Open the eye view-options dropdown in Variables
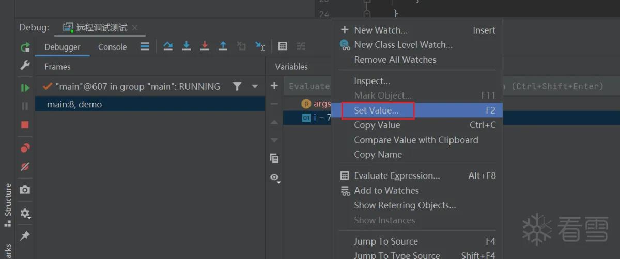The width and height of the screenshot is (620, 259). click(275, 177)
